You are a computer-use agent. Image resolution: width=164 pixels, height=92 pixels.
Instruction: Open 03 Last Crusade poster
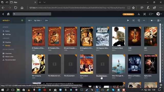70,36
